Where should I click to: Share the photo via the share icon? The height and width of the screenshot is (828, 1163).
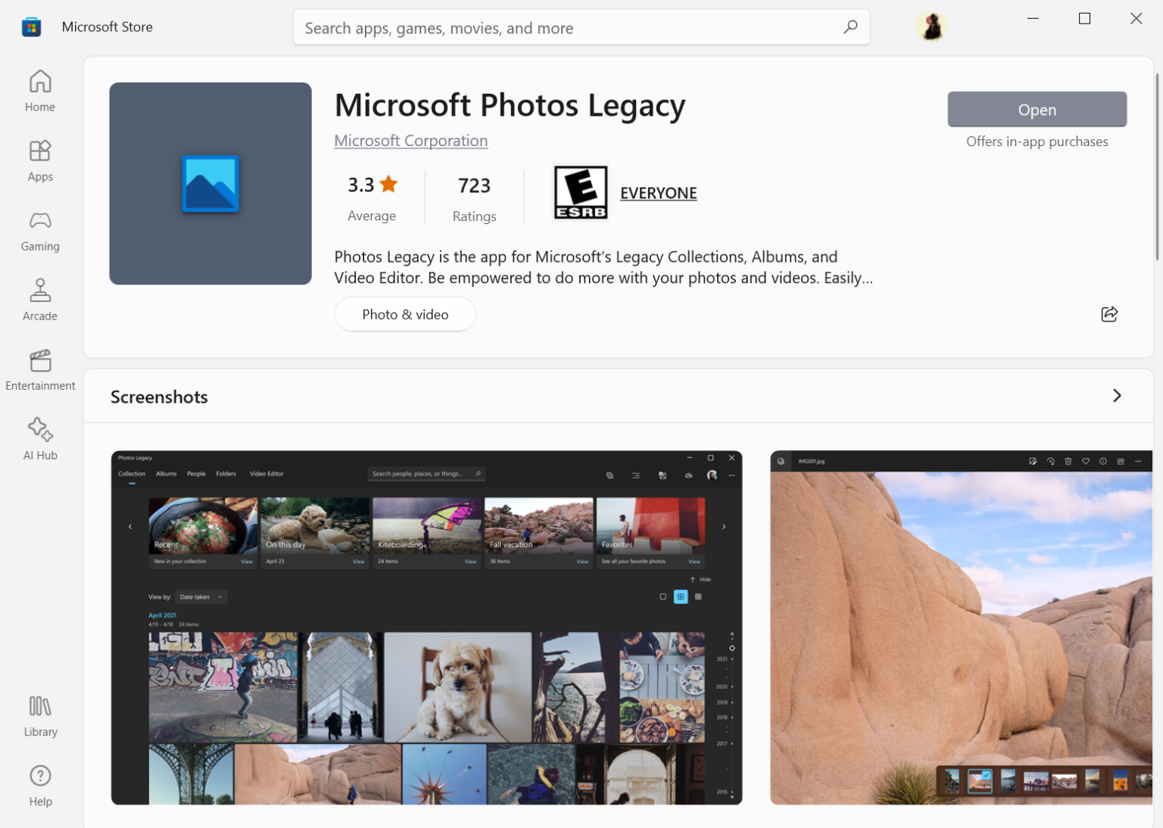coord(1121,461)
